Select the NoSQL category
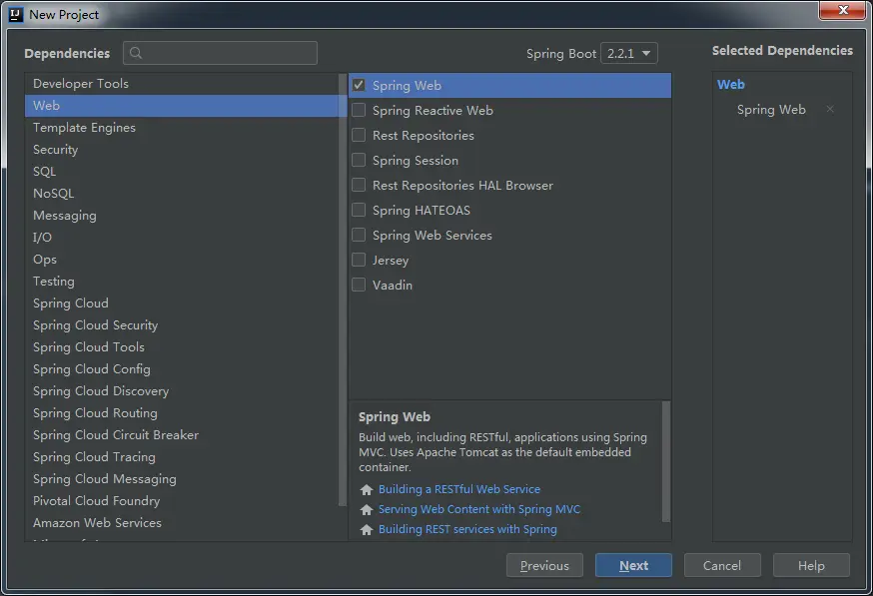 coord(182,194)
